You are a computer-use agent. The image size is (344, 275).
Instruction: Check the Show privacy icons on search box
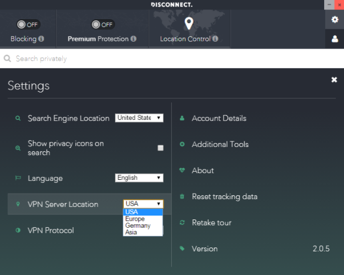click(x=160, y=148)
